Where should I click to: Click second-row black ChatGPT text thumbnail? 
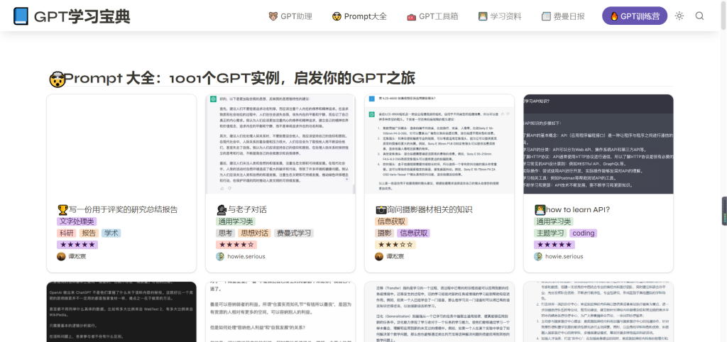pos(121,311)
